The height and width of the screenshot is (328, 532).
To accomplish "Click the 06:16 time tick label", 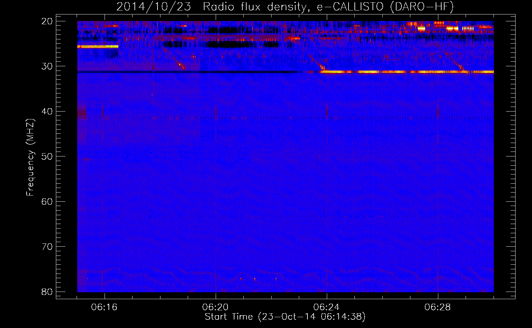I will pyautogui.click(x=104, y=307).
